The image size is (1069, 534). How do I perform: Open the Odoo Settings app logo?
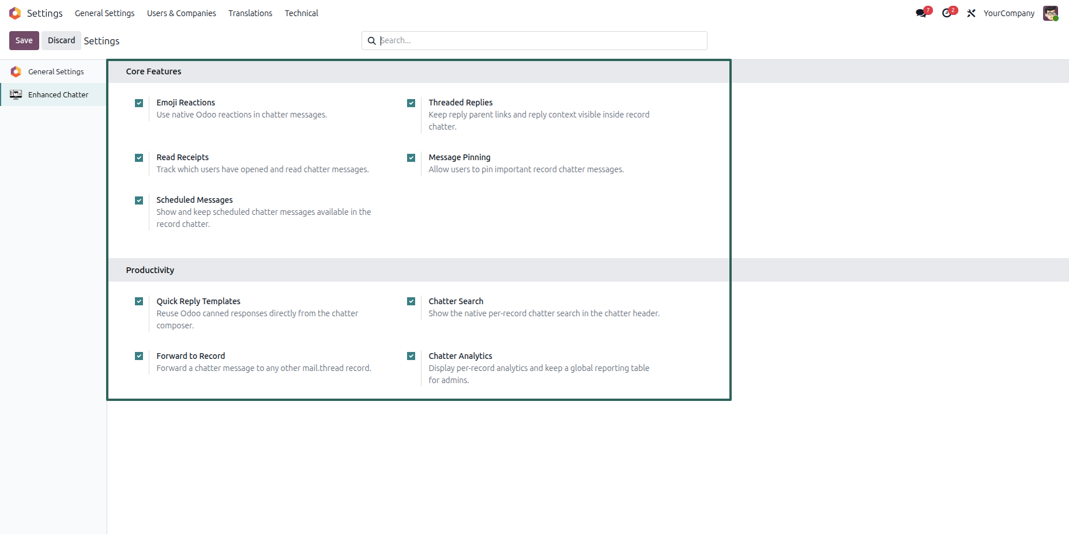[x=15, y=13]
